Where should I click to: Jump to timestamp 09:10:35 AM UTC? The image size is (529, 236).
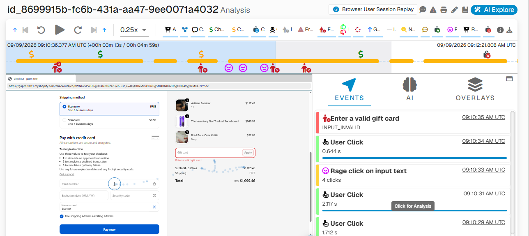click(x=483, y=117)
